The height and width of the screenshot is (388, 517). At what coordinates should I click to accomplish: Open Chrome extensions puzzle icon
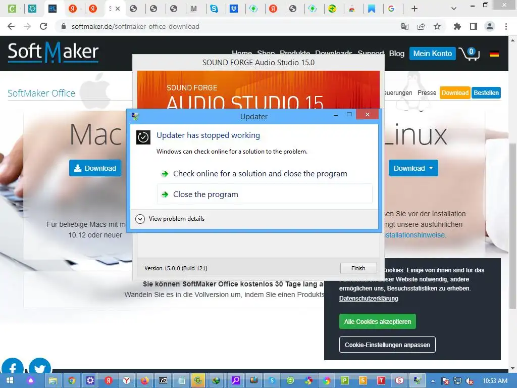[x=457, y=26]
